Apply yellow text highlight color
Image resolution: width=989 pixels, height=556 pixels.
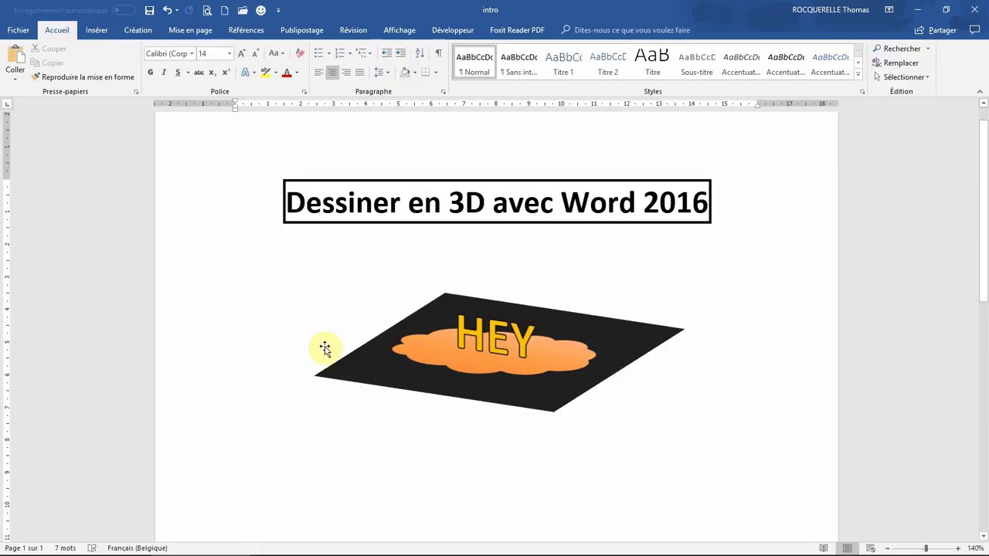tap(265, 73)
